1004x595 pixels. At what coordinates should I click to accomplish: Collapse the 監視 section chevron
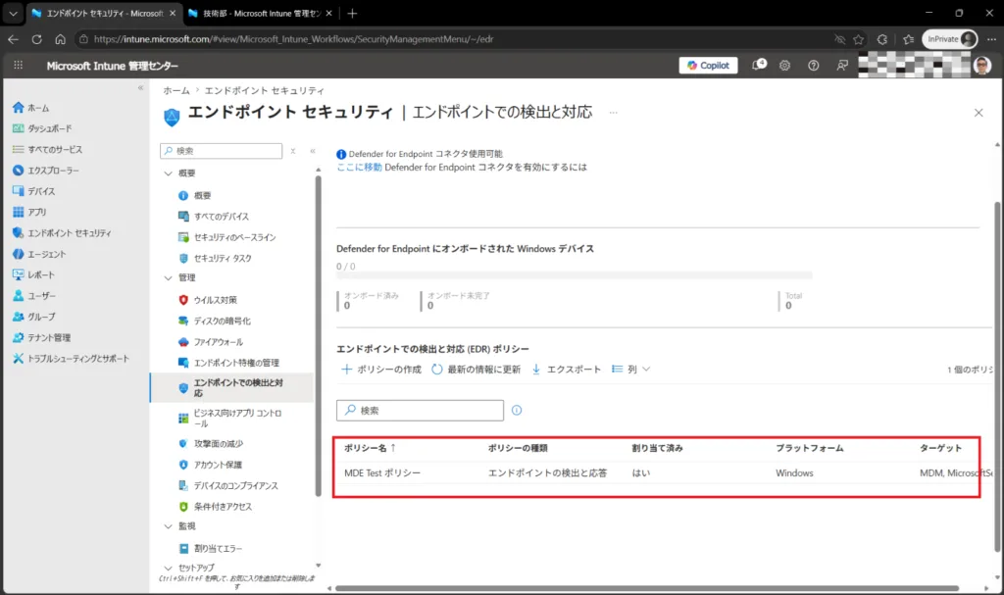tap(169, 526)
